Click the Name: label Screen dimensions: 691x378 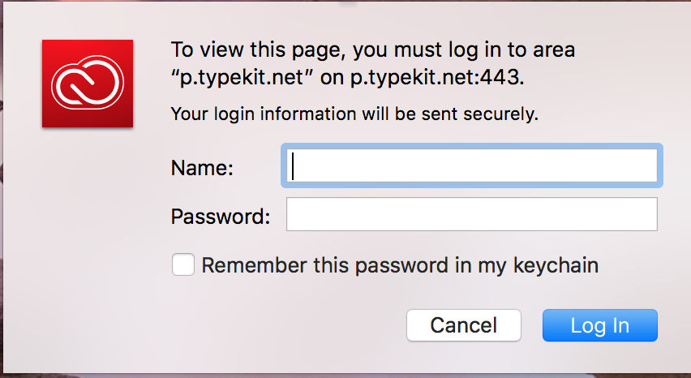pos(202,168)
